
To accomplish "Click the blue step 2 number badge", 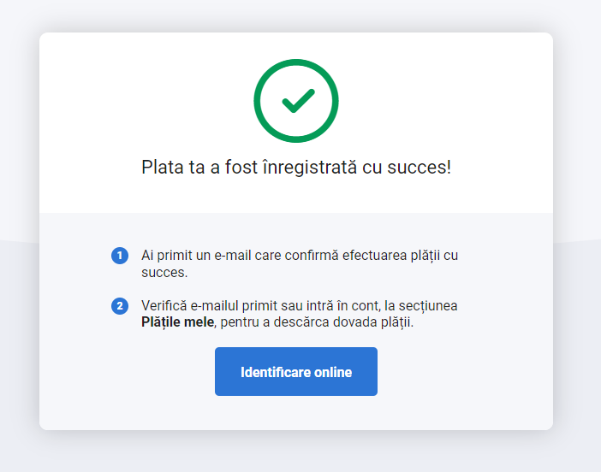I will pyautogui.click(x=120, y=306).
